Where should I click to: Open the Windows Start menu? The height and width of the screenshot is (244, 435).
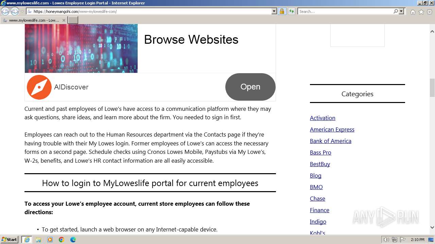(x=10, y=239)
